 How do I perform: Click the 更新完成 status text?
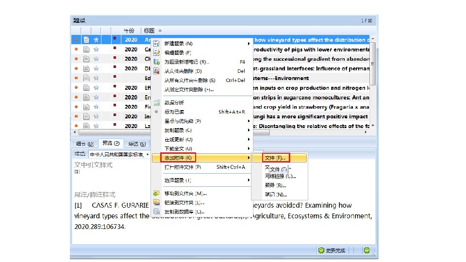[335, 251]
